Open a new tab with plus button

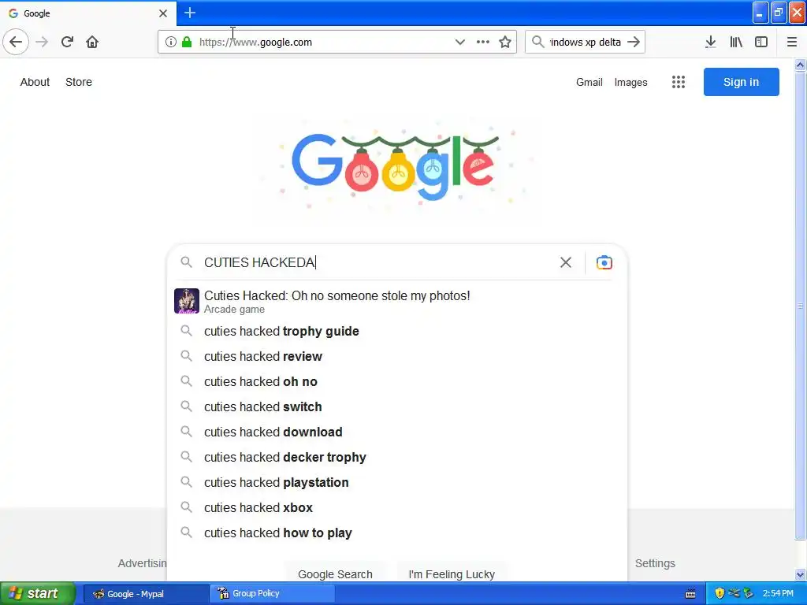[x=190, y=13]
